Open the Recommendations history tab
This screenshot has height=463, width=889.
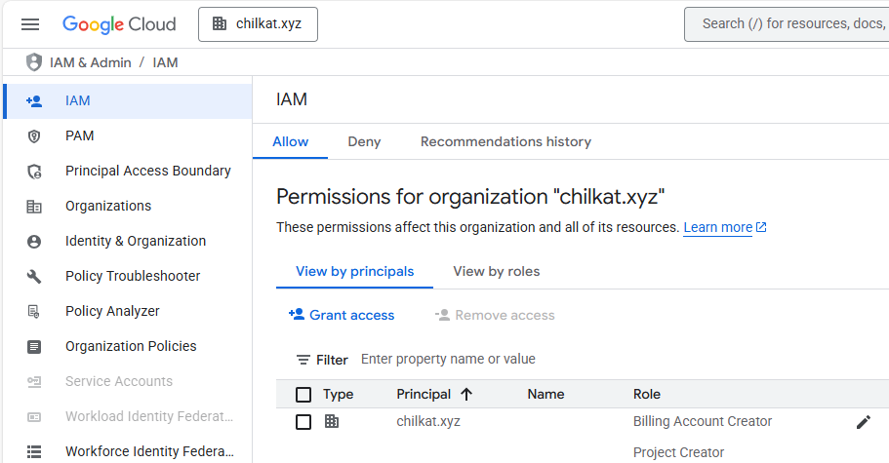pyautogui.click(x=505, y=141)
